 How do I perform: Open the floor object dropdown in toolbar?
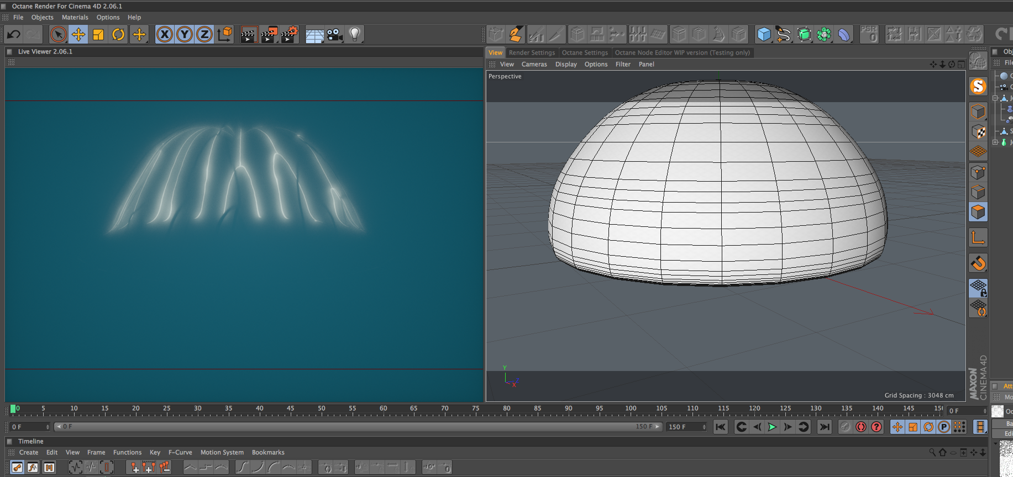pos(314,35)
